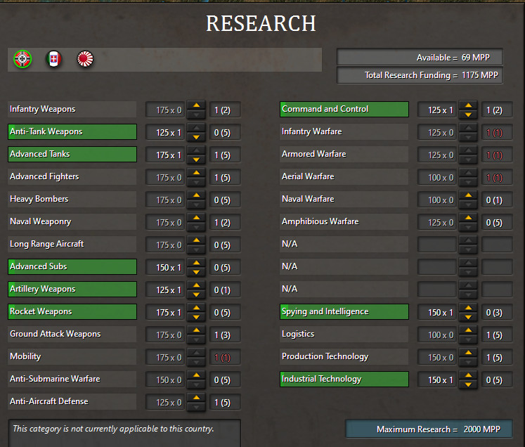Decrease Command and Control research with down arrow
525x447 pixels.
click(468, 115)
